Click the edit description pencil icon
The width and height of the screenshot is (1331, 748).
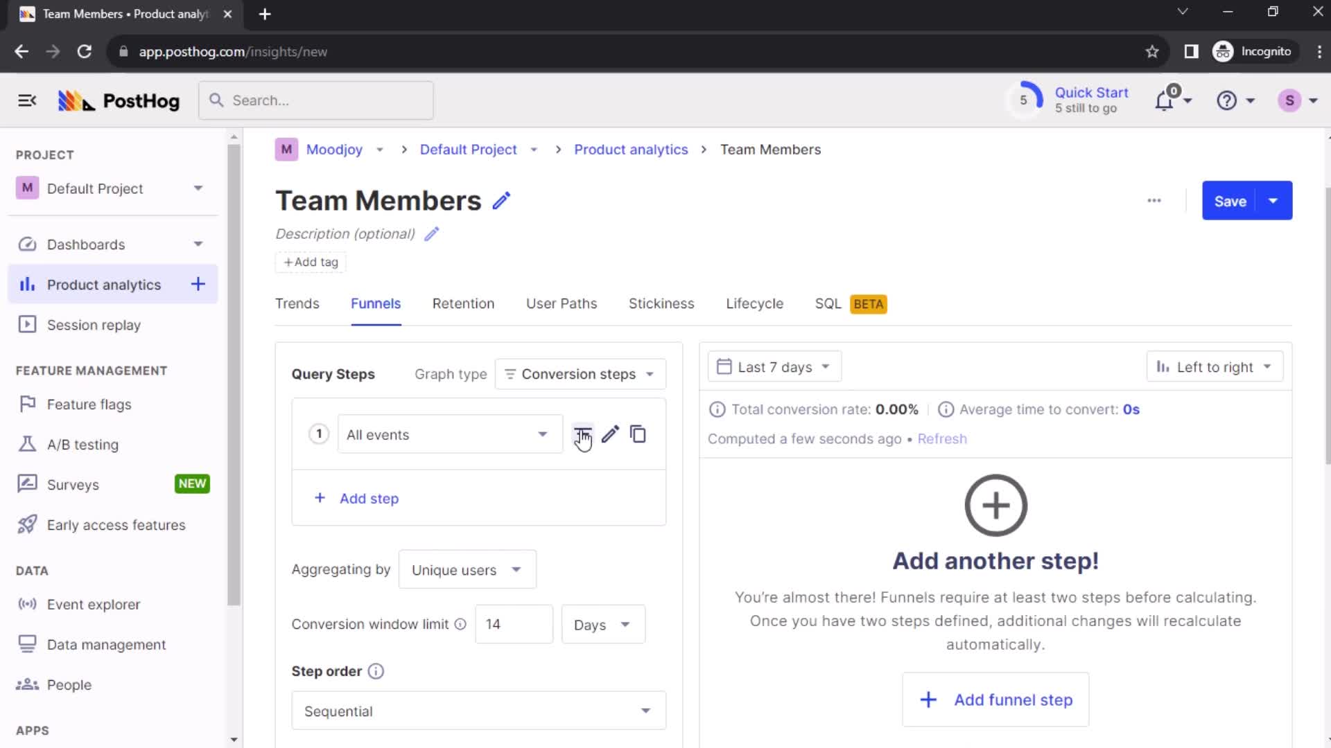[431, 234]
